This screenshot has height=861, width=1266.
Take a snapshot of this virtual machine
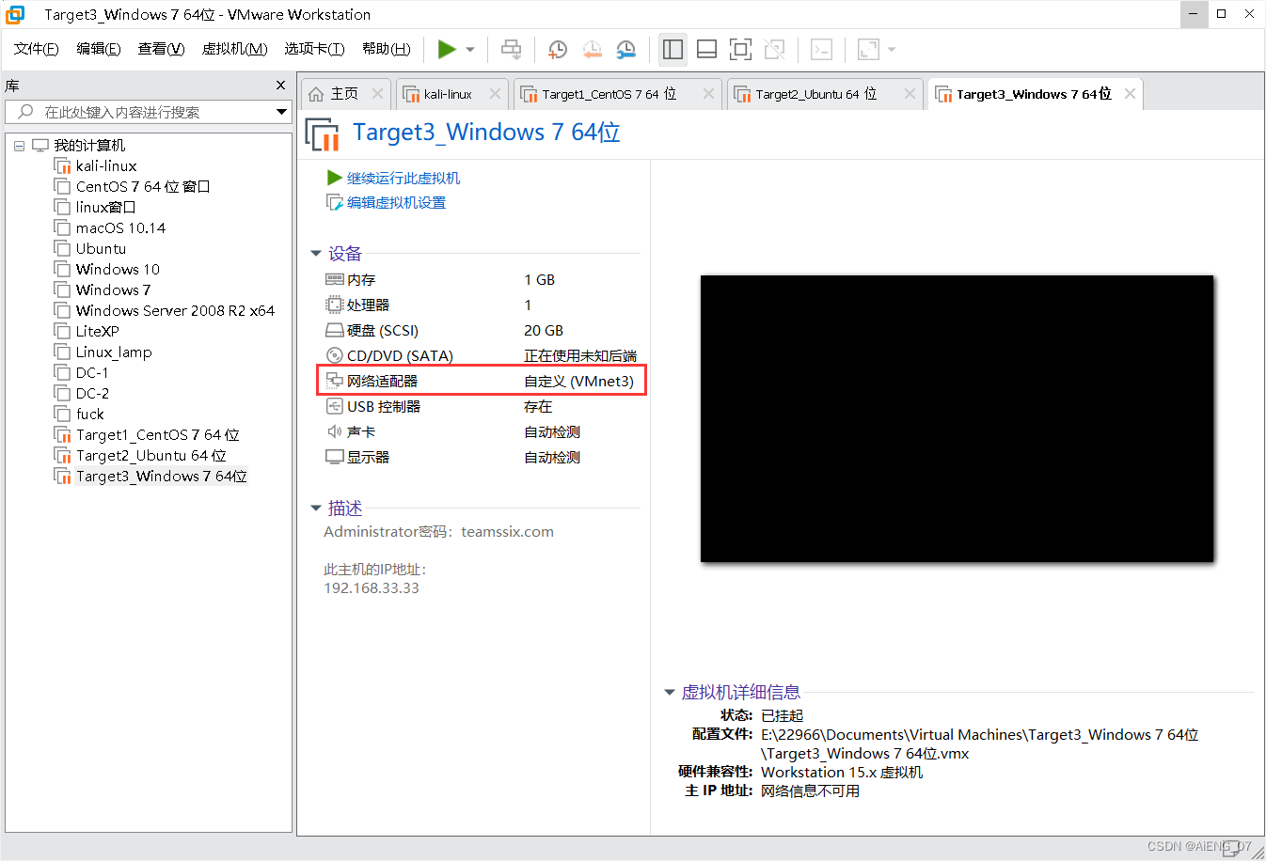tap(558, 49)
